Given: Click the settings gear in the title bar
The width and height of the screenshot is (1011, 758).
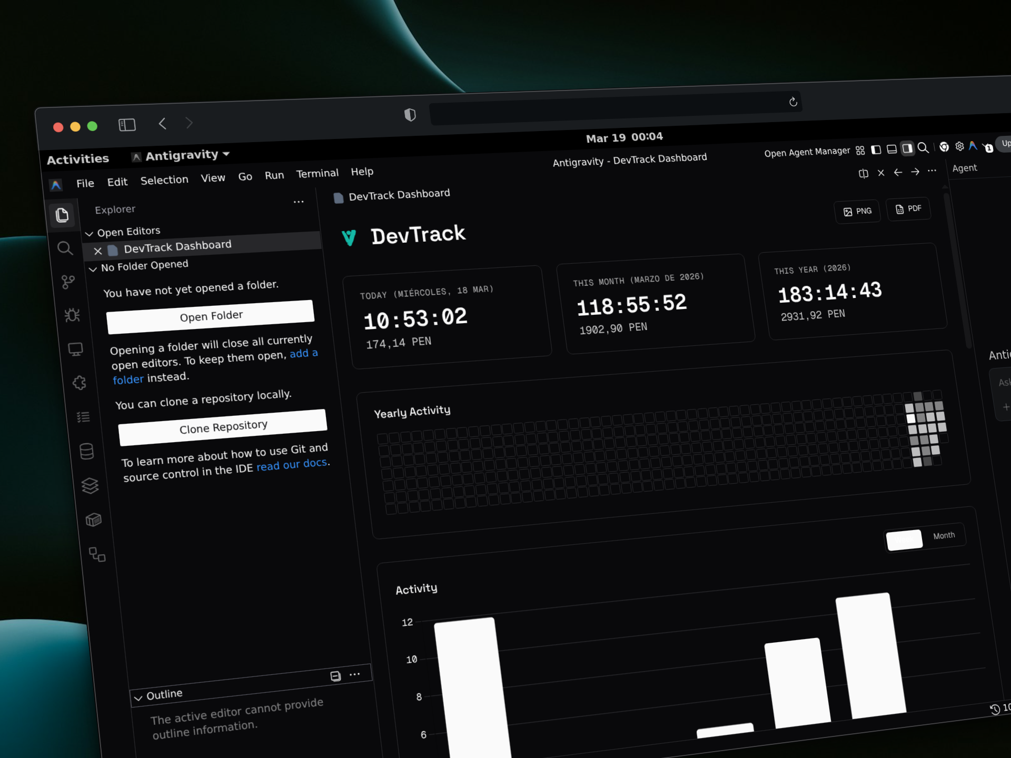Looking at the screenshot, I should click(959, 146).
